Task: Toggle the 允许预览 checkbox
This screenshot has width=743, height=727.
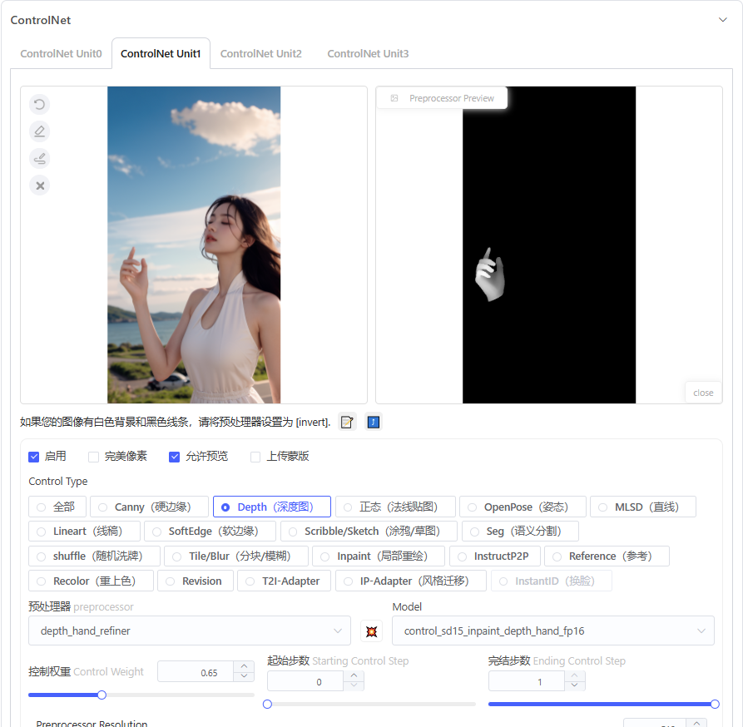Action: pyautogui.click(x=175, y=457)
